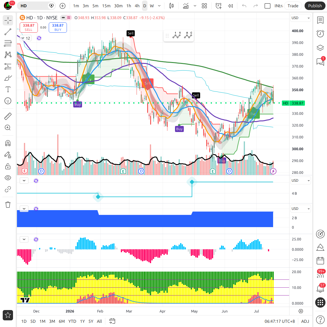Open the indicators menu
Screen dimensions: 327x327
pos(186,6)
